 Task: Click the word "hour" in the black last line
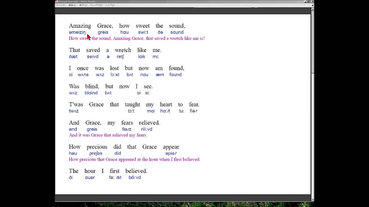click(x=90, y=171)
